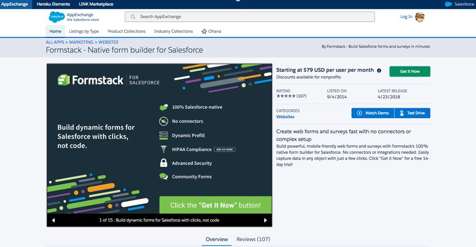This screenshot has width=476, height=247.
Task: Click the Test Drive button
Action: [x=412, y=113]
